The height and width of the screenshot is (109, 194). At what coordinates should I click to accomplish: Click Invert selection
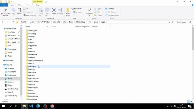[x=112, y=15]
